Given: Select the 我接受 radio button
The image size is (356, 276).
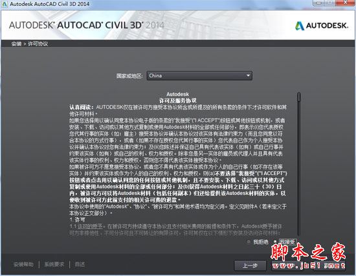Looking at the screenshot, I should [x=275, y=242].
